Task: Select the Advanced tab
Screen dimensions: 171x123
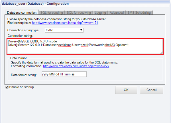Action: click(x=117, y=13)
